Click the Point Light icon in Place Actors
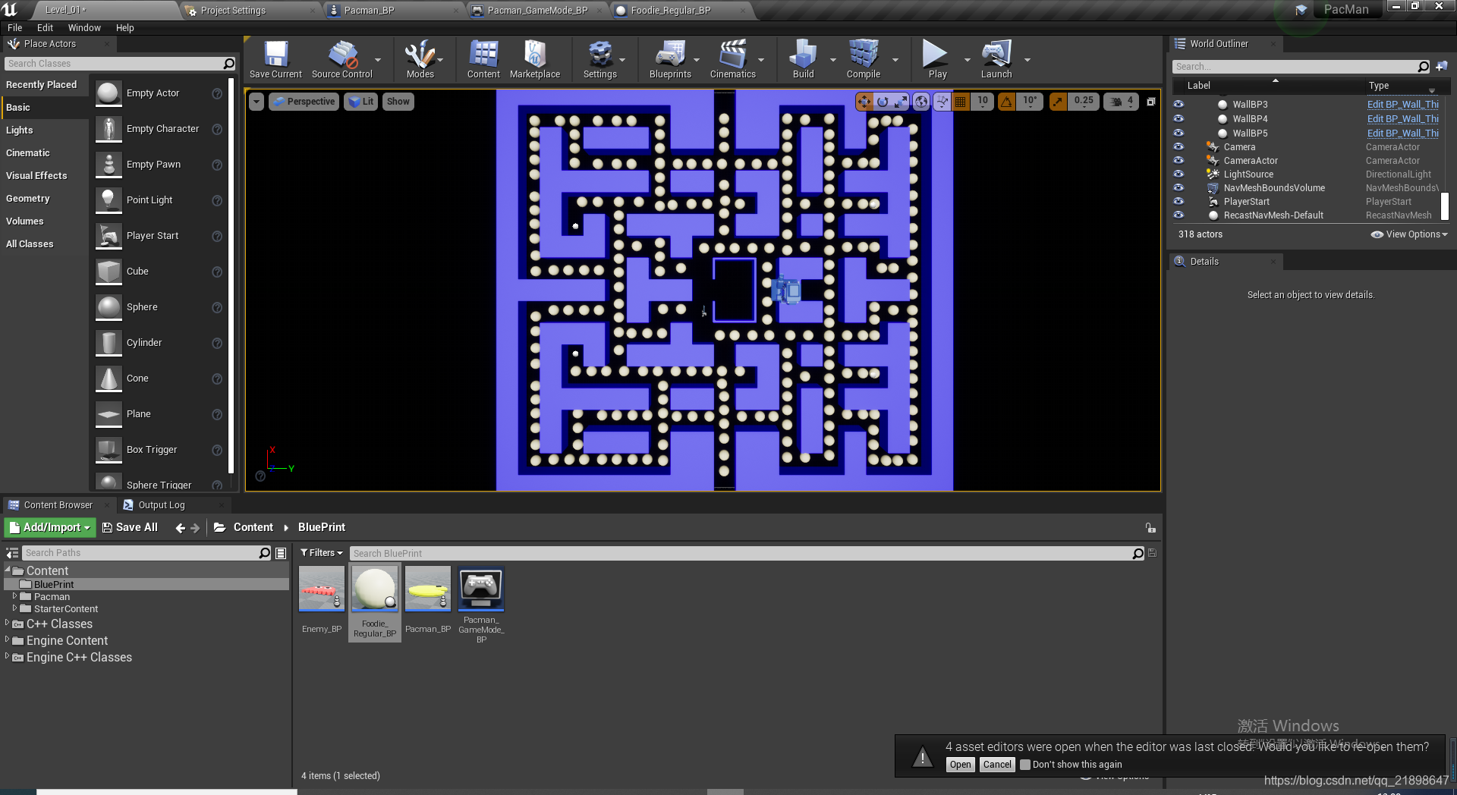The image size is (1457, 795). pyautogui.click(x=109, y=200)
